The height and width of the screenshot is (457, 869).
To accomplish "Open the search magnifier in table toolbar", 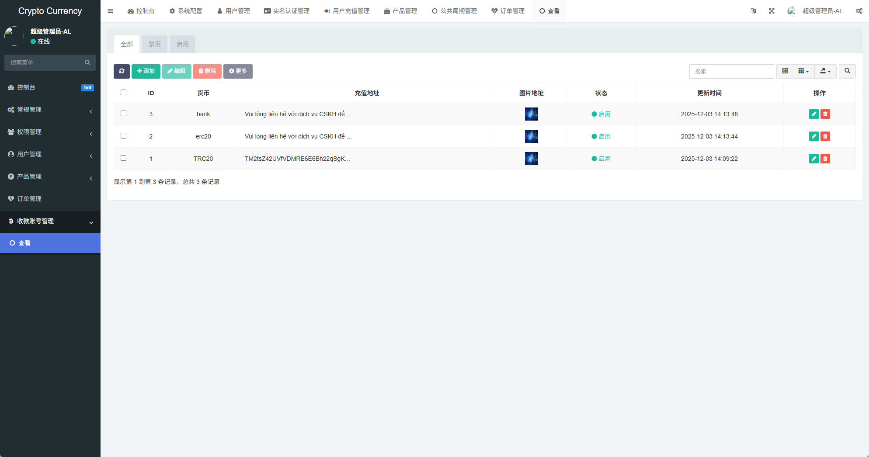I will pos(847,71).
